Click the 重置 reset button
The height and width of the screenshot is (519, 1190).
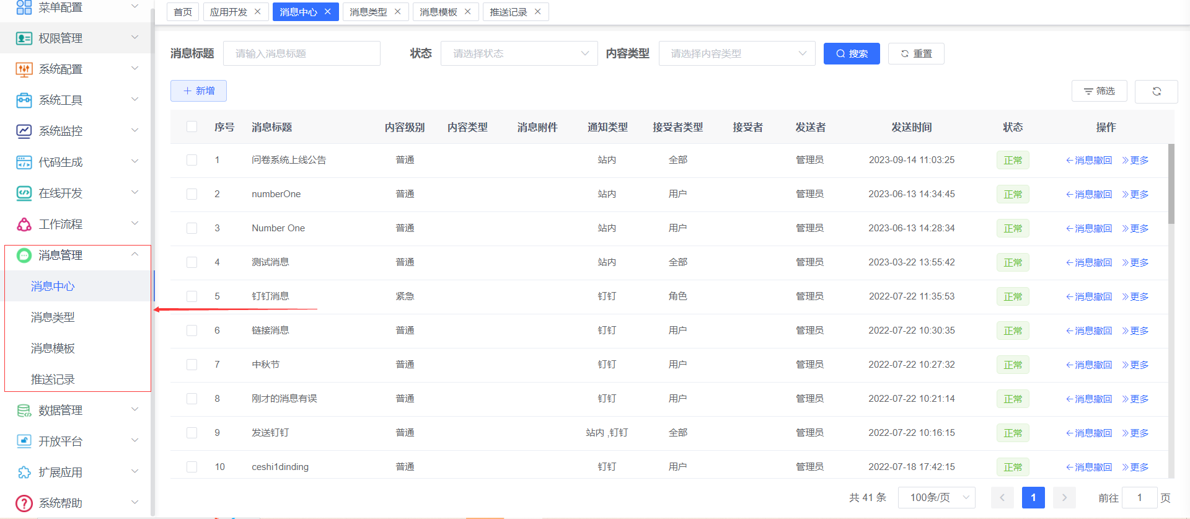tap(916, 53)
